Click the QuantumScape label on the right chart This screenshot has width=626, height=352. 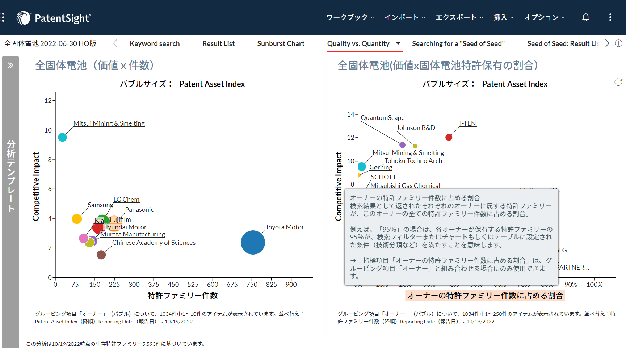point(382,118)
